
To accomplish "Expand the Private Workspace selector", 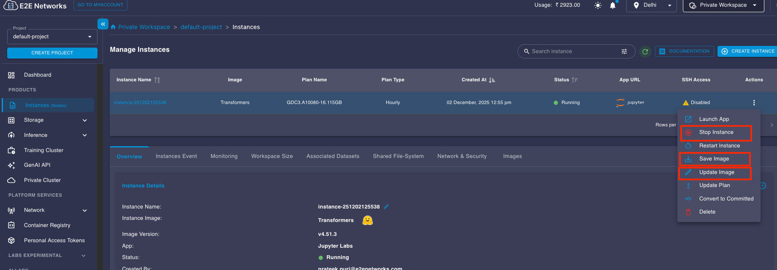I will coord(723,5).
